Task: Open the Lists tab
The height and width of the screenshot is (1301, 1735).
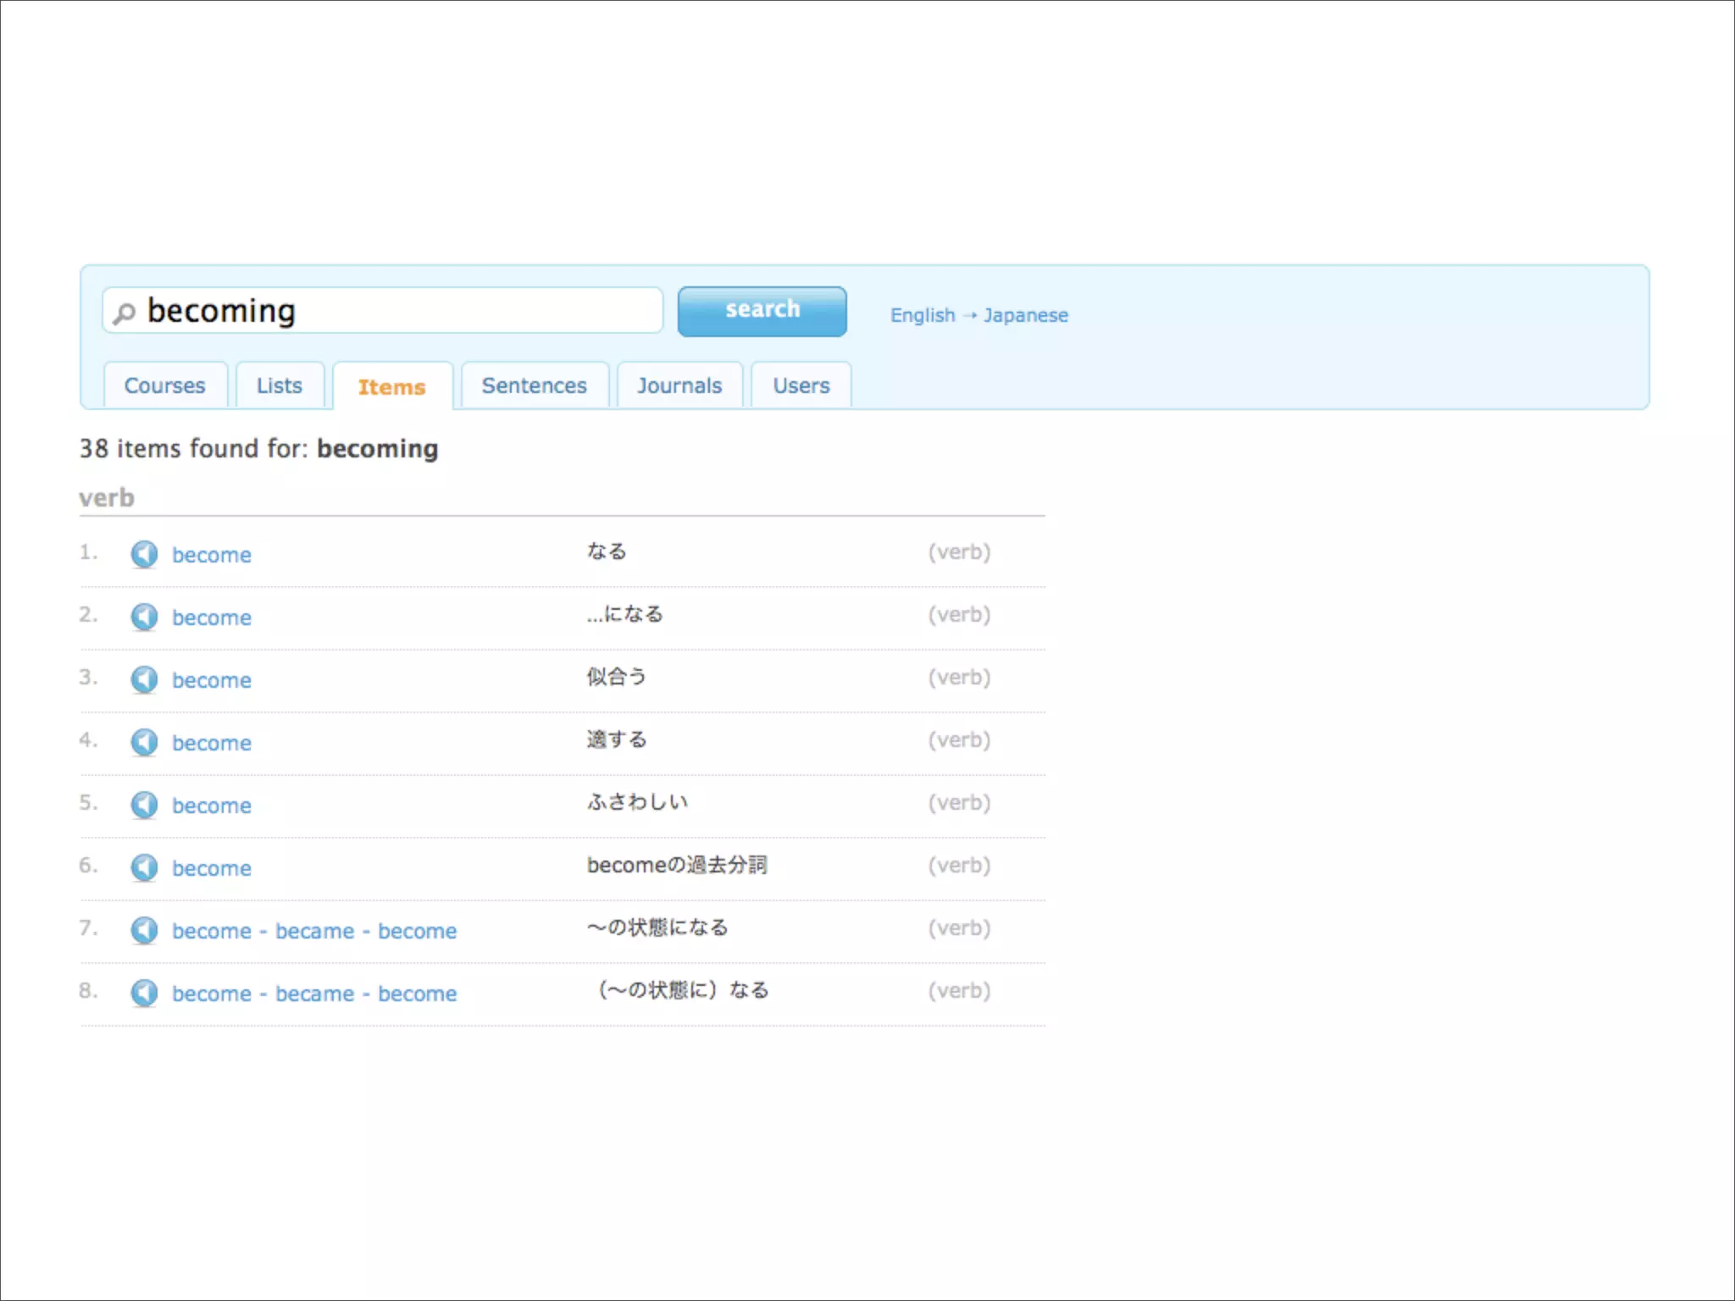Action: pyautogui.click(x=279, y=386)
